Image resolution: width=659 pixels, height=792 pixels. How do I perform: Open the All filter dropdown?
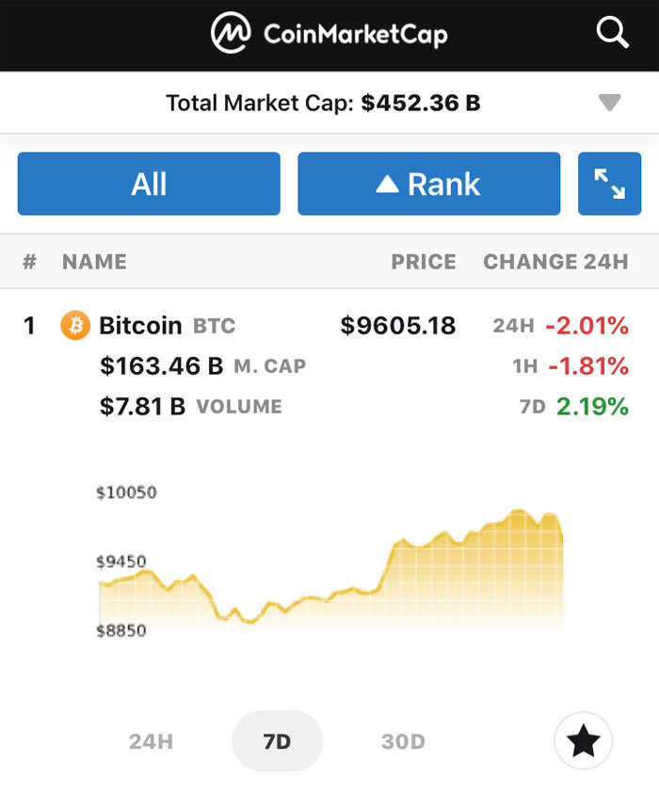point(149,184)
